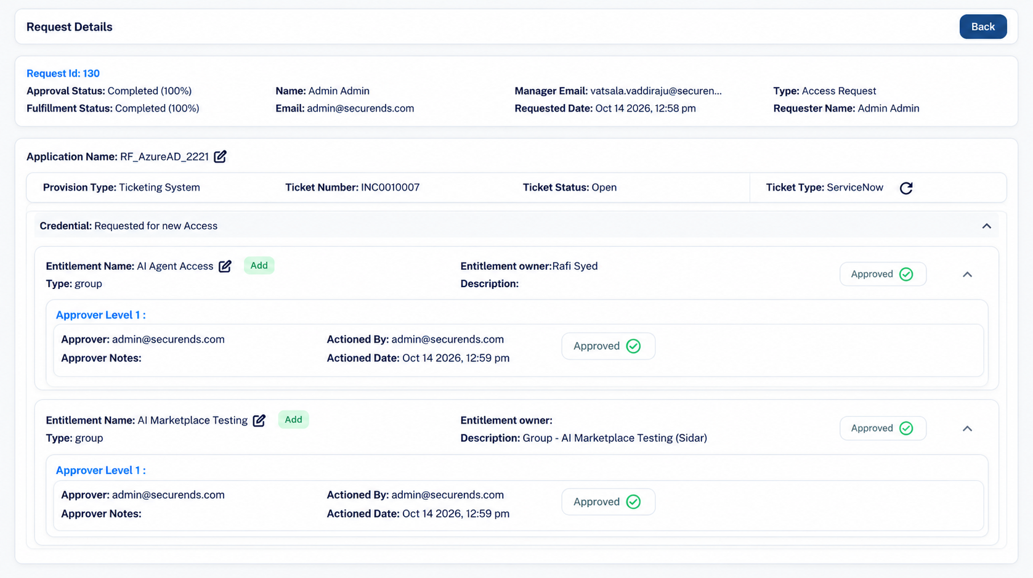Edit application name RF_AzureAD_2221 pencil icon
Screen dimensions: 1033x578
tap(221, 157)
